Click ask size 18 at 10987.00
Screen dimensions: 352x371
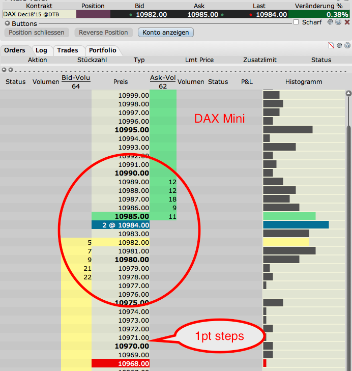172,199
